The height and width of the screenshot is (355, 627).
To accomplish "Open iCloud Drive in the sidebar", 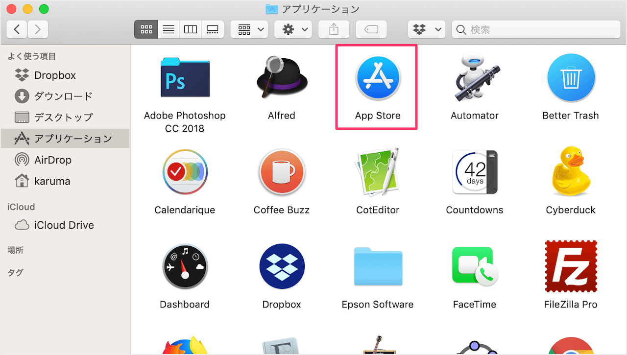I will pyautogui.click(x=65, y=225).
